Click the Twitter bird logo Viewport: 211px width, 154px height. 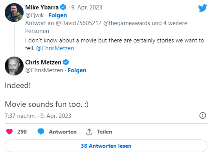click(202, 8)
